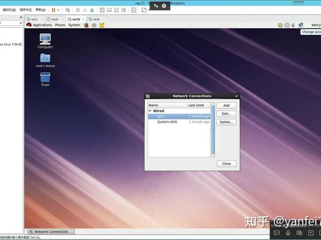The image size is (321, 240).
Task: Click the round power indicator tray icon
Action: coord(287,25)
